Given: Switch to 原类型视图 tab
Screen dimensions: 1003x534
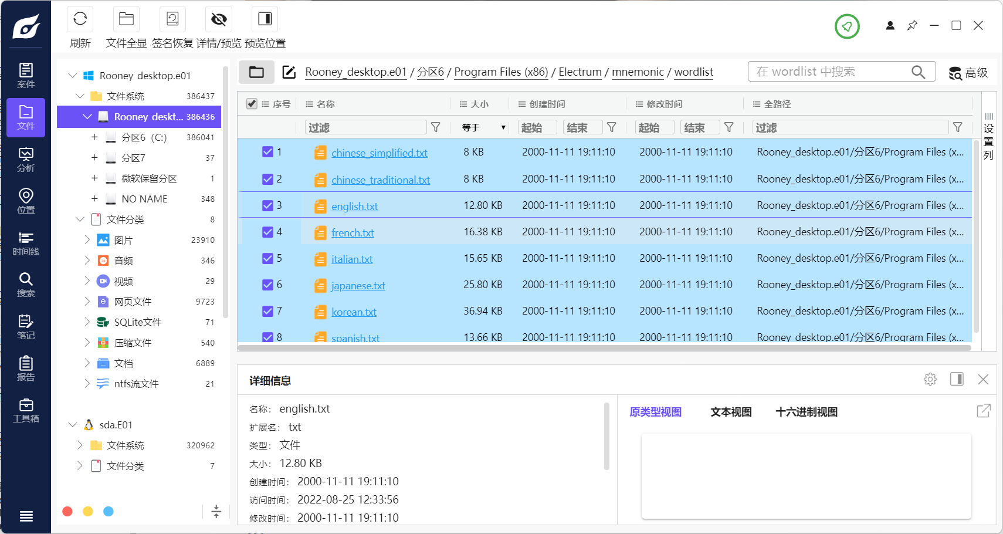Looking at the screenshot, I should (655, 412).
